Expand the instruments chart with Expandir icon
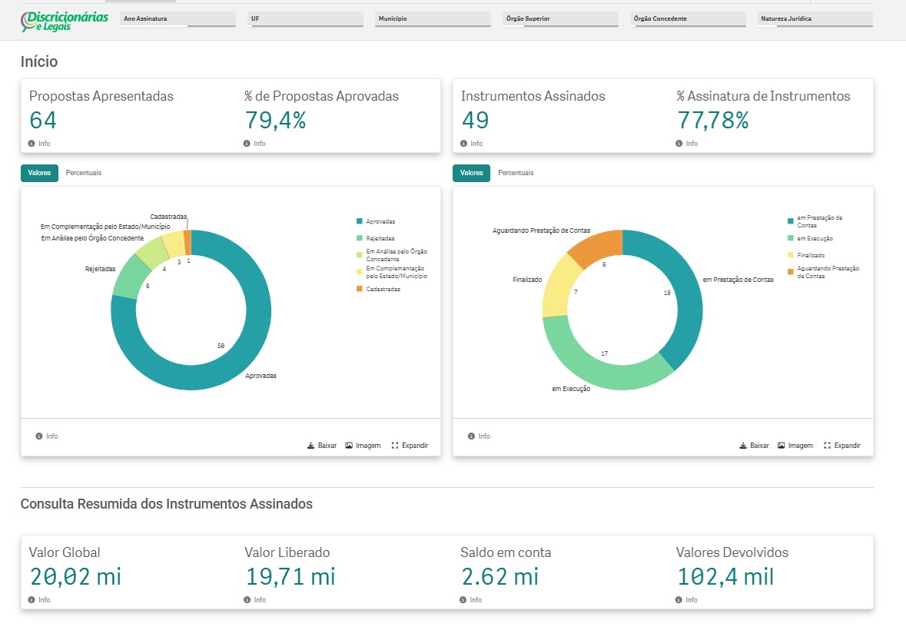 pos(828,446)
